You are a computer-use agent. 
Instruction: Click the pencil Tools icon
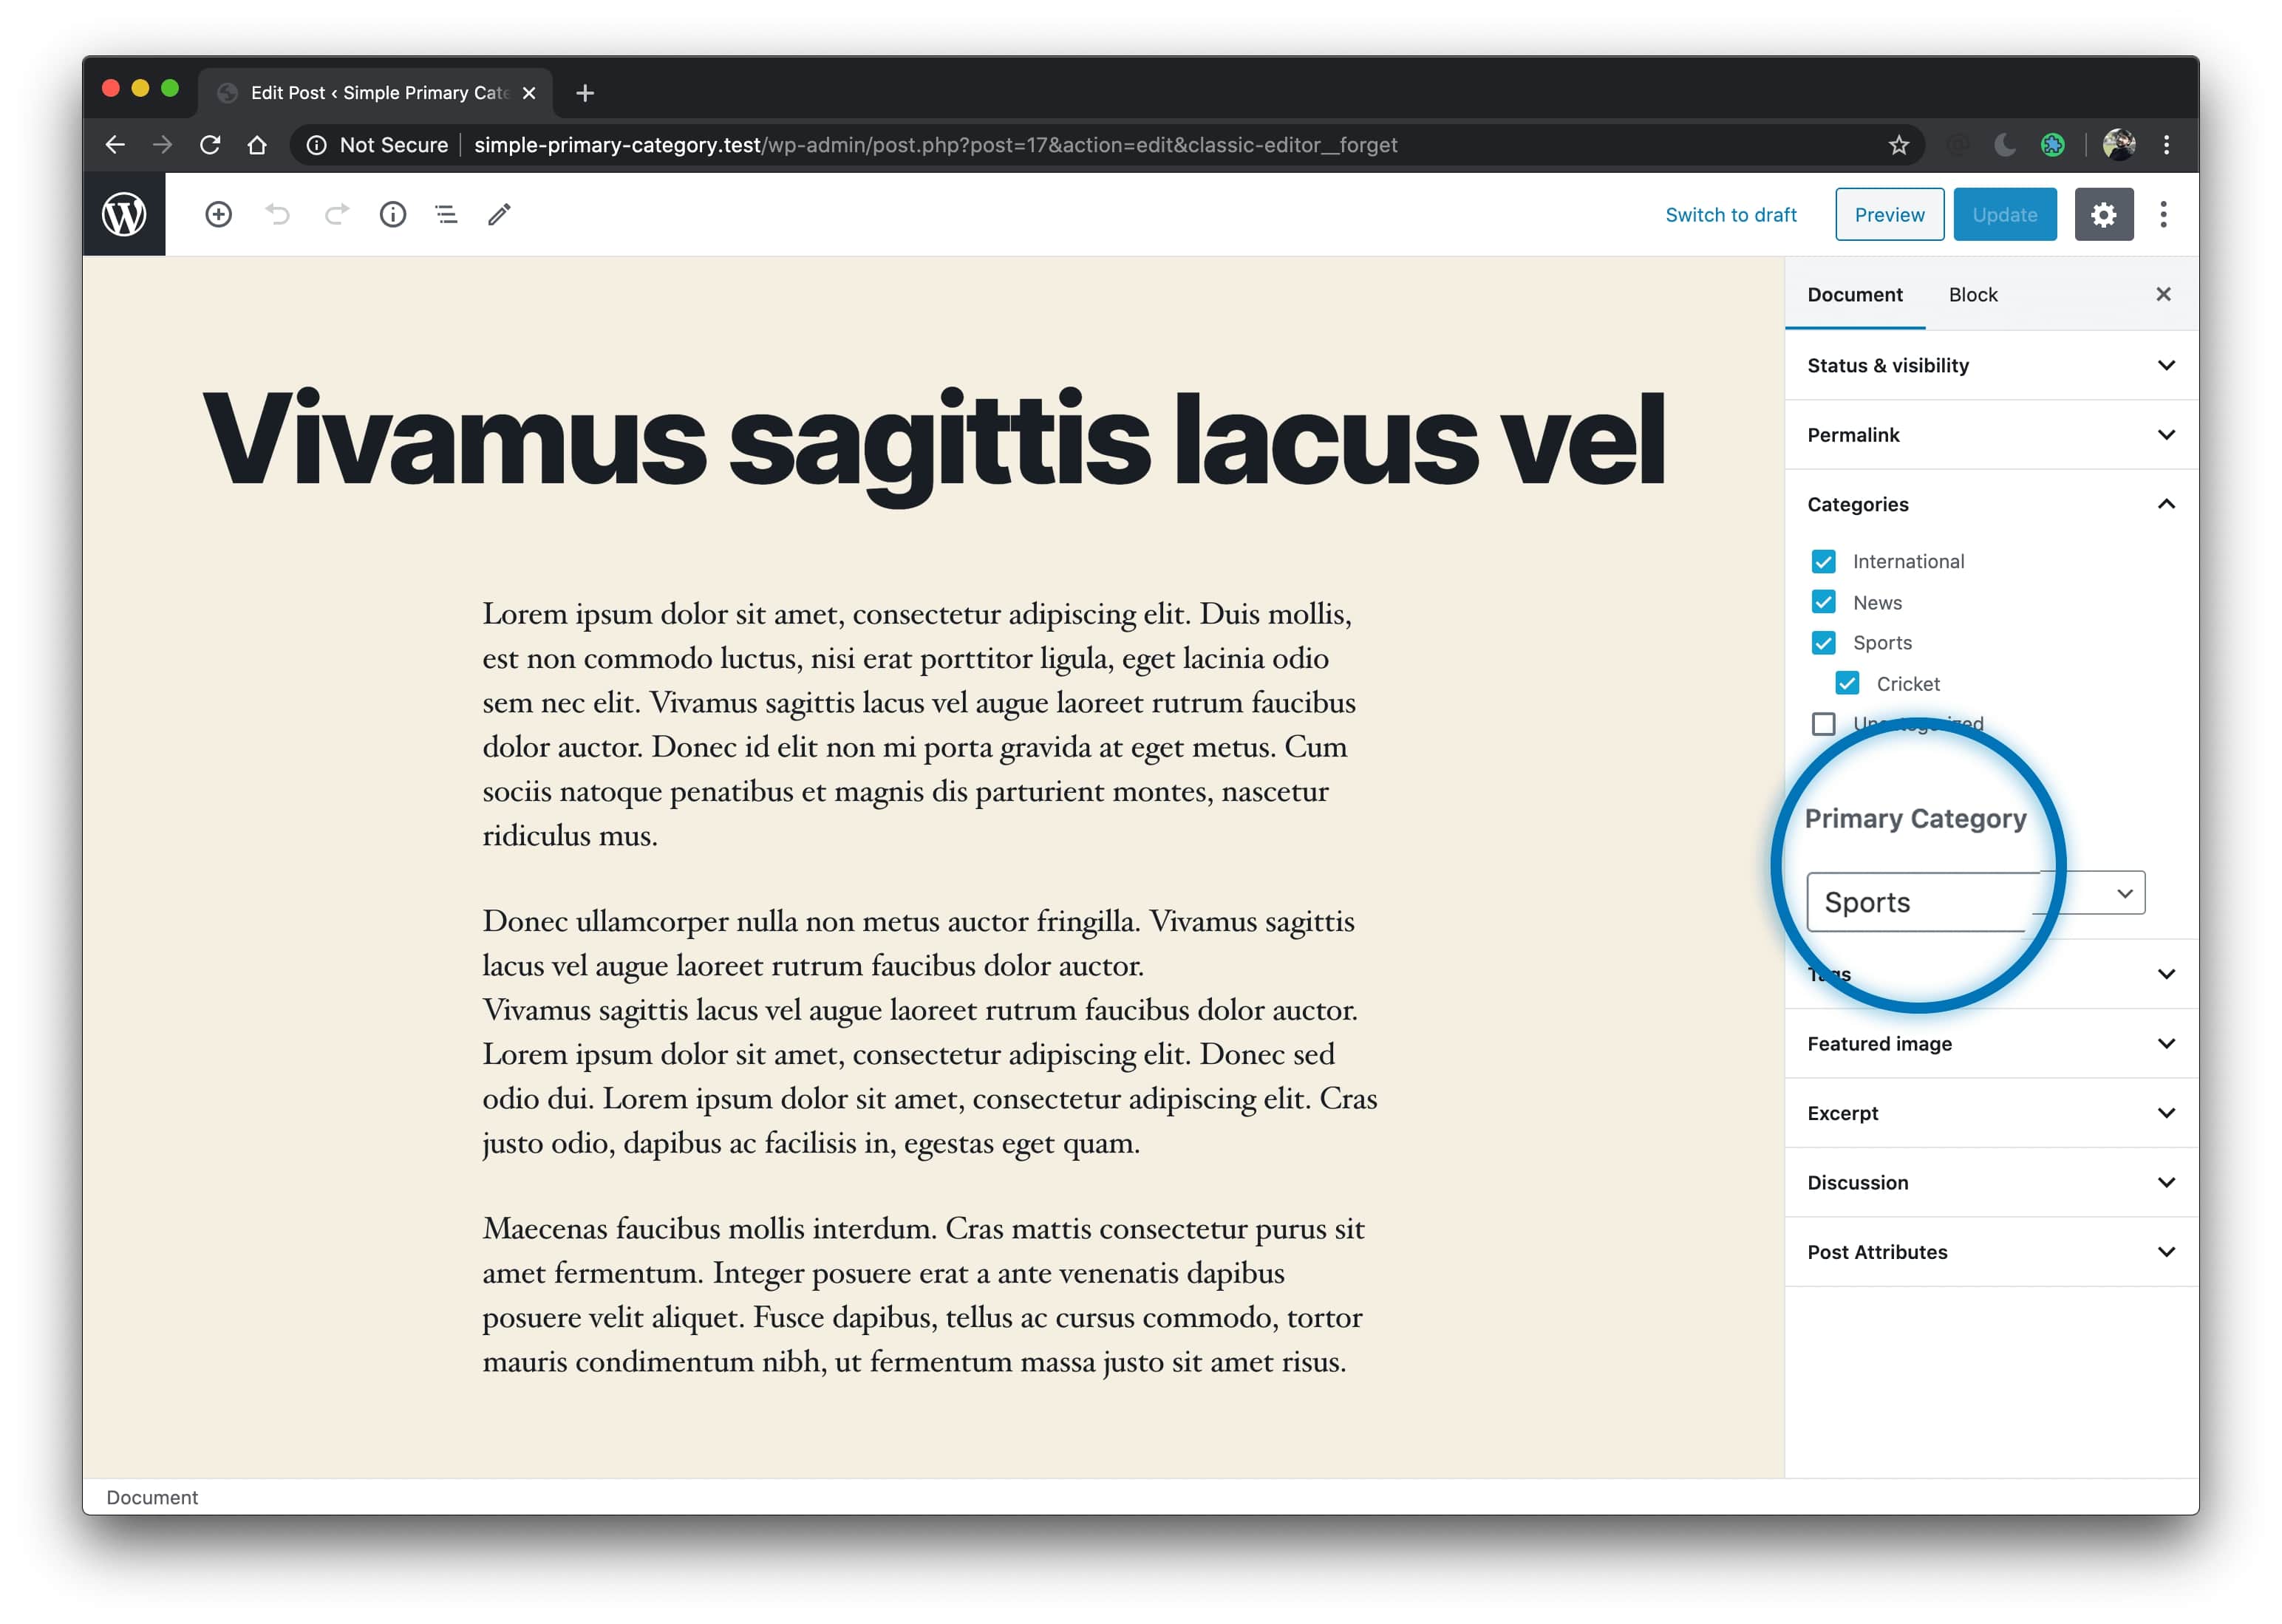tap(499, 214)
